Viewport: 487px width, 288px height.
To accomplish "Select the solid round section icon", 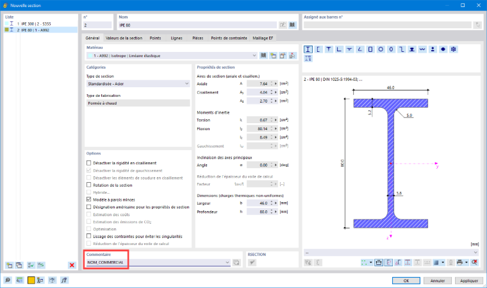I will click(443, 49).
